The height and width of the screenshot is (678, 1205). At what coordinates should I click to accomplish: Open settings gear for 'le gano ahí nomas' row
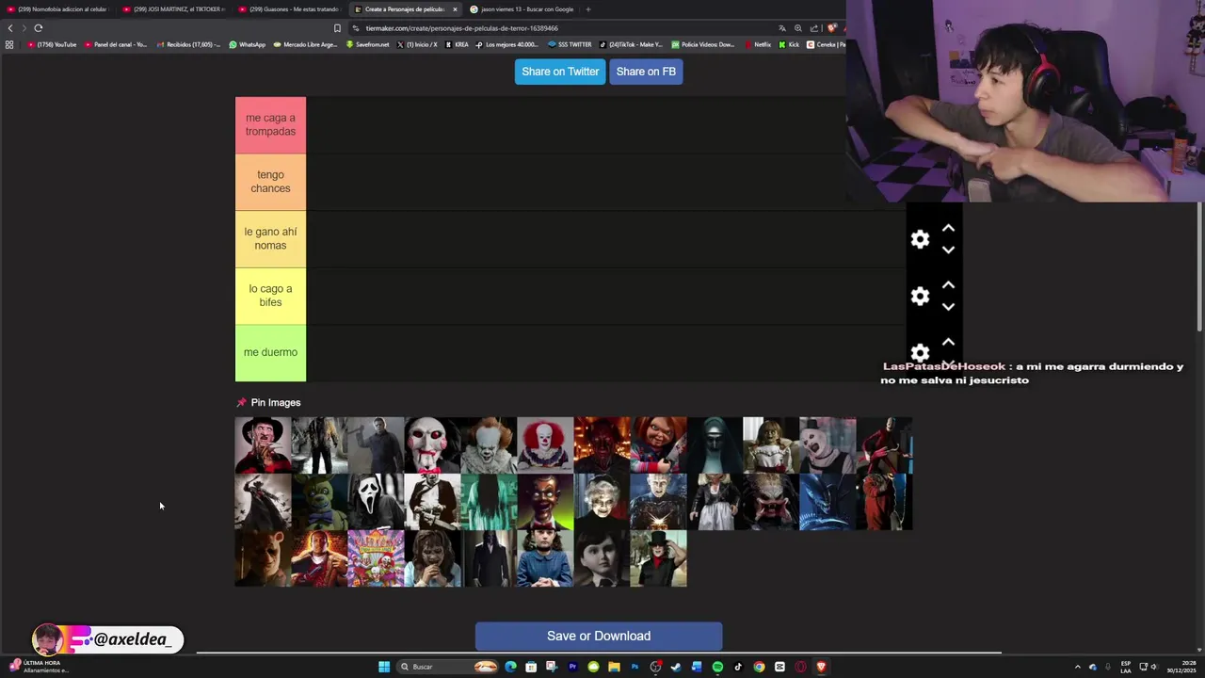[x=920, y=239]
